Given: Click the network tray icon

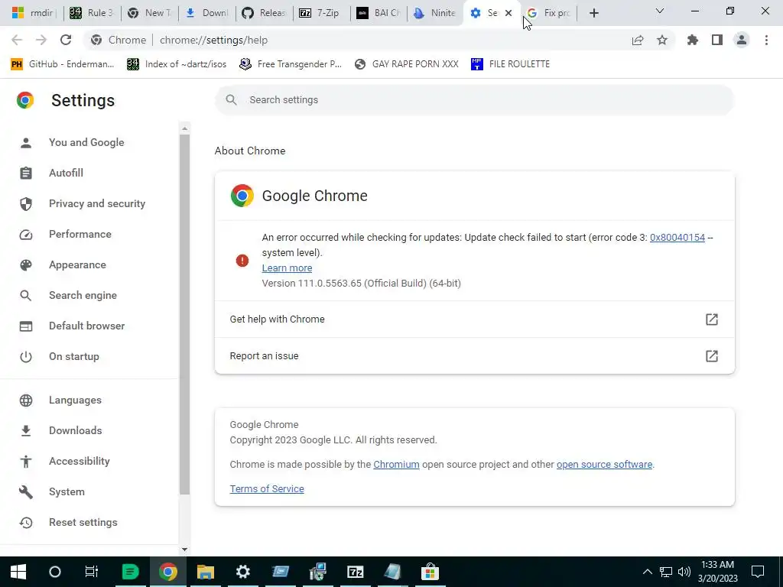Looking at the screenshot, I should coord(666,572).
